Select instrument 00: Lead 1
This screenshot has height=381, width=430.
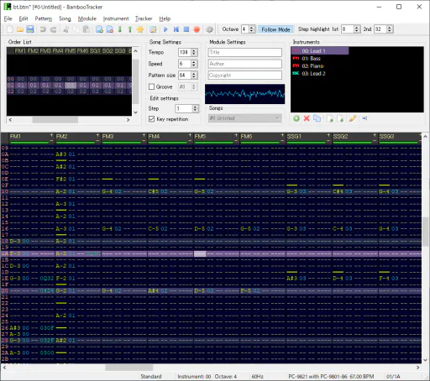[320, 50]
